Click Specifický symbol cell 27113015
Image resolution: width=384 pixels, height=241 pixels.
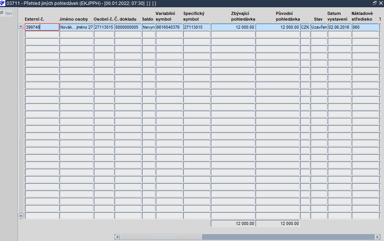(196, 27)
